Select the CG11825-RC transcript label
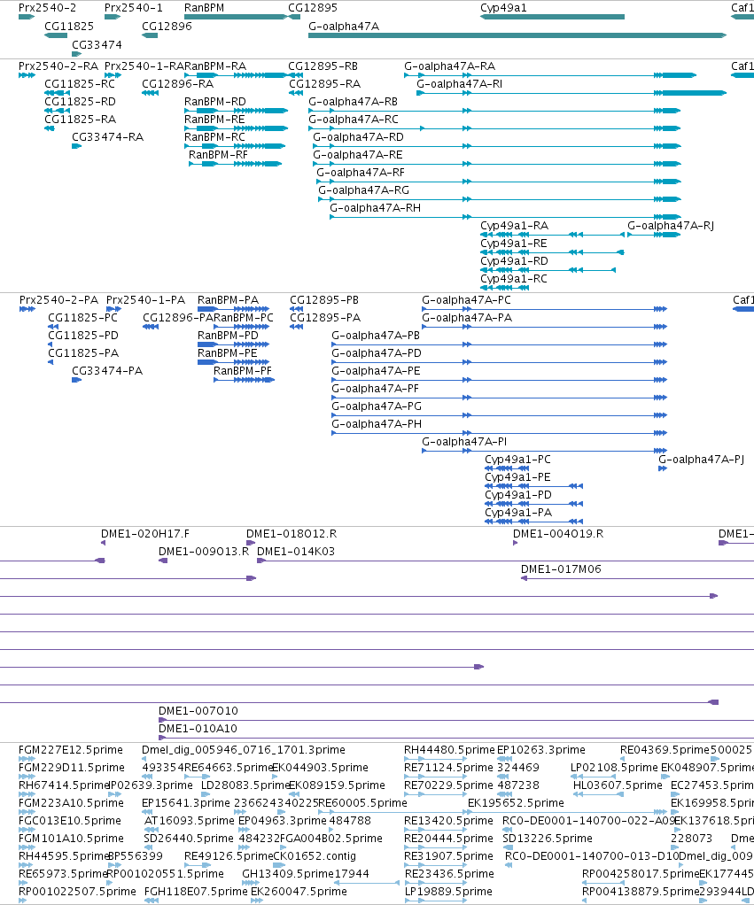This screenshot has height=905, width=754. 80,84
